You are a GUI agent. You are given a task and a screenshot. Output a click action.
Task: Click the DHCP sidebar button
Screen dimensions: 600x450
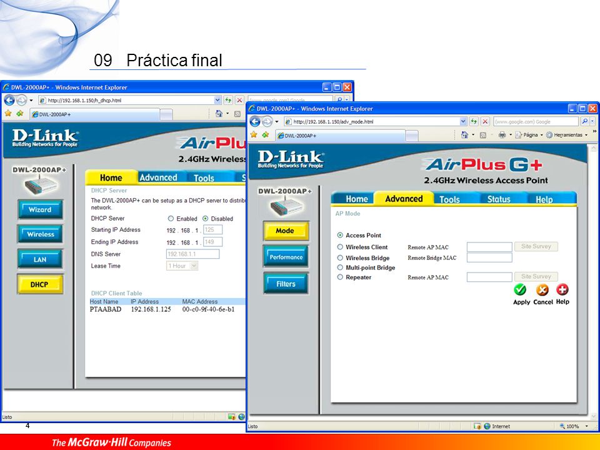pos(40,284)
